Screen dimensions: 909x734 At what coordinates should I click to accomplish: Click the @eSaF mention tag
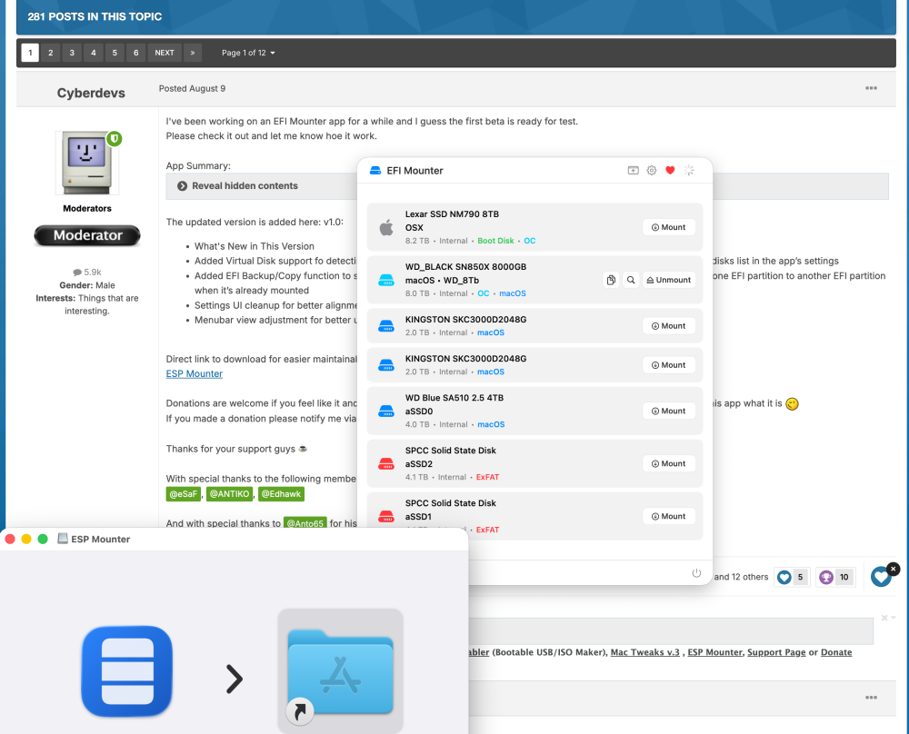[184, 494]
